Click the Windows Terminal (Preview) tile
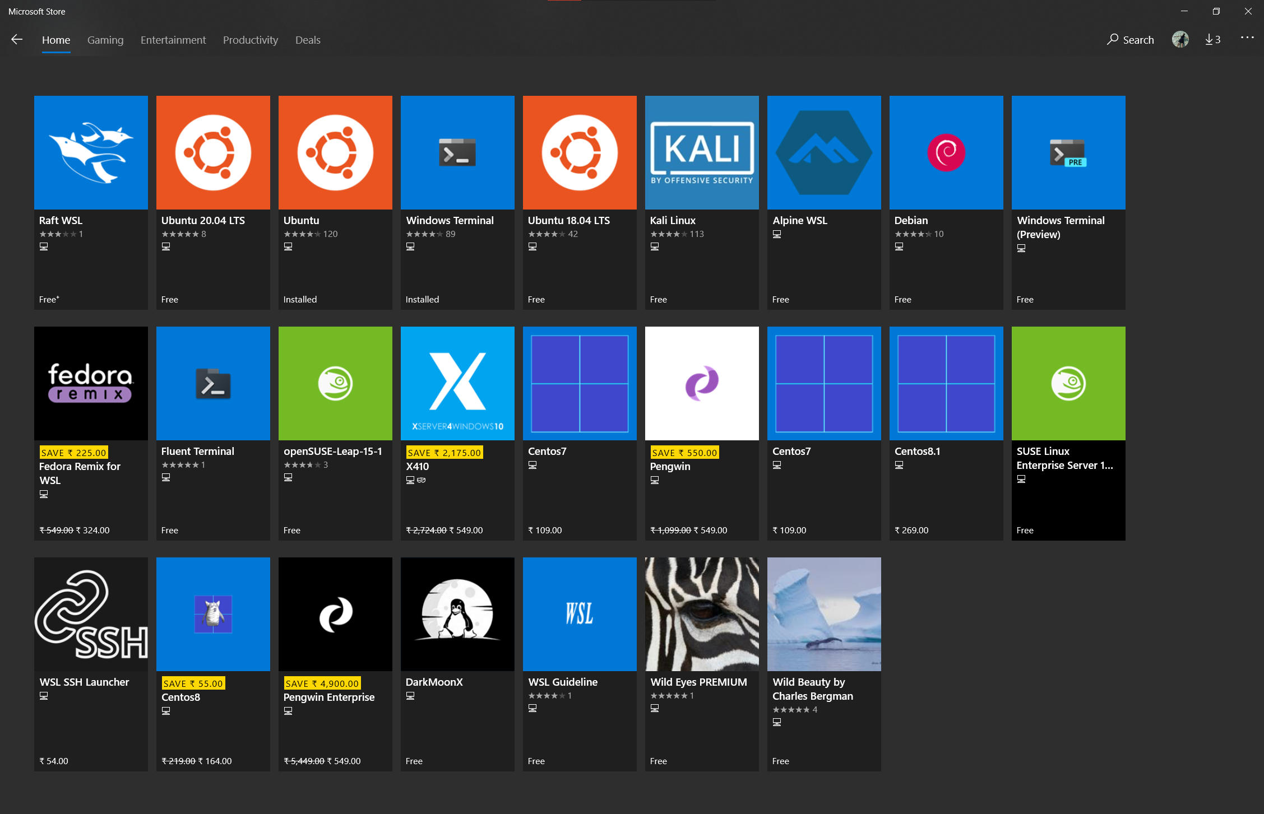Viewport: 1264px width, 814px height. [x=1068, y=152]
